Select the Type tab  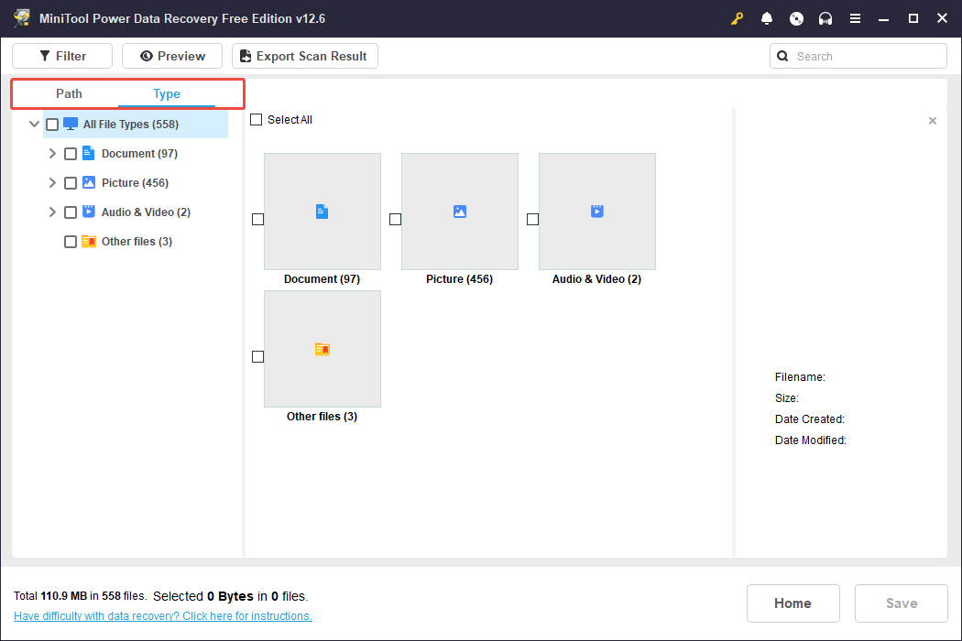pos(166,93)
